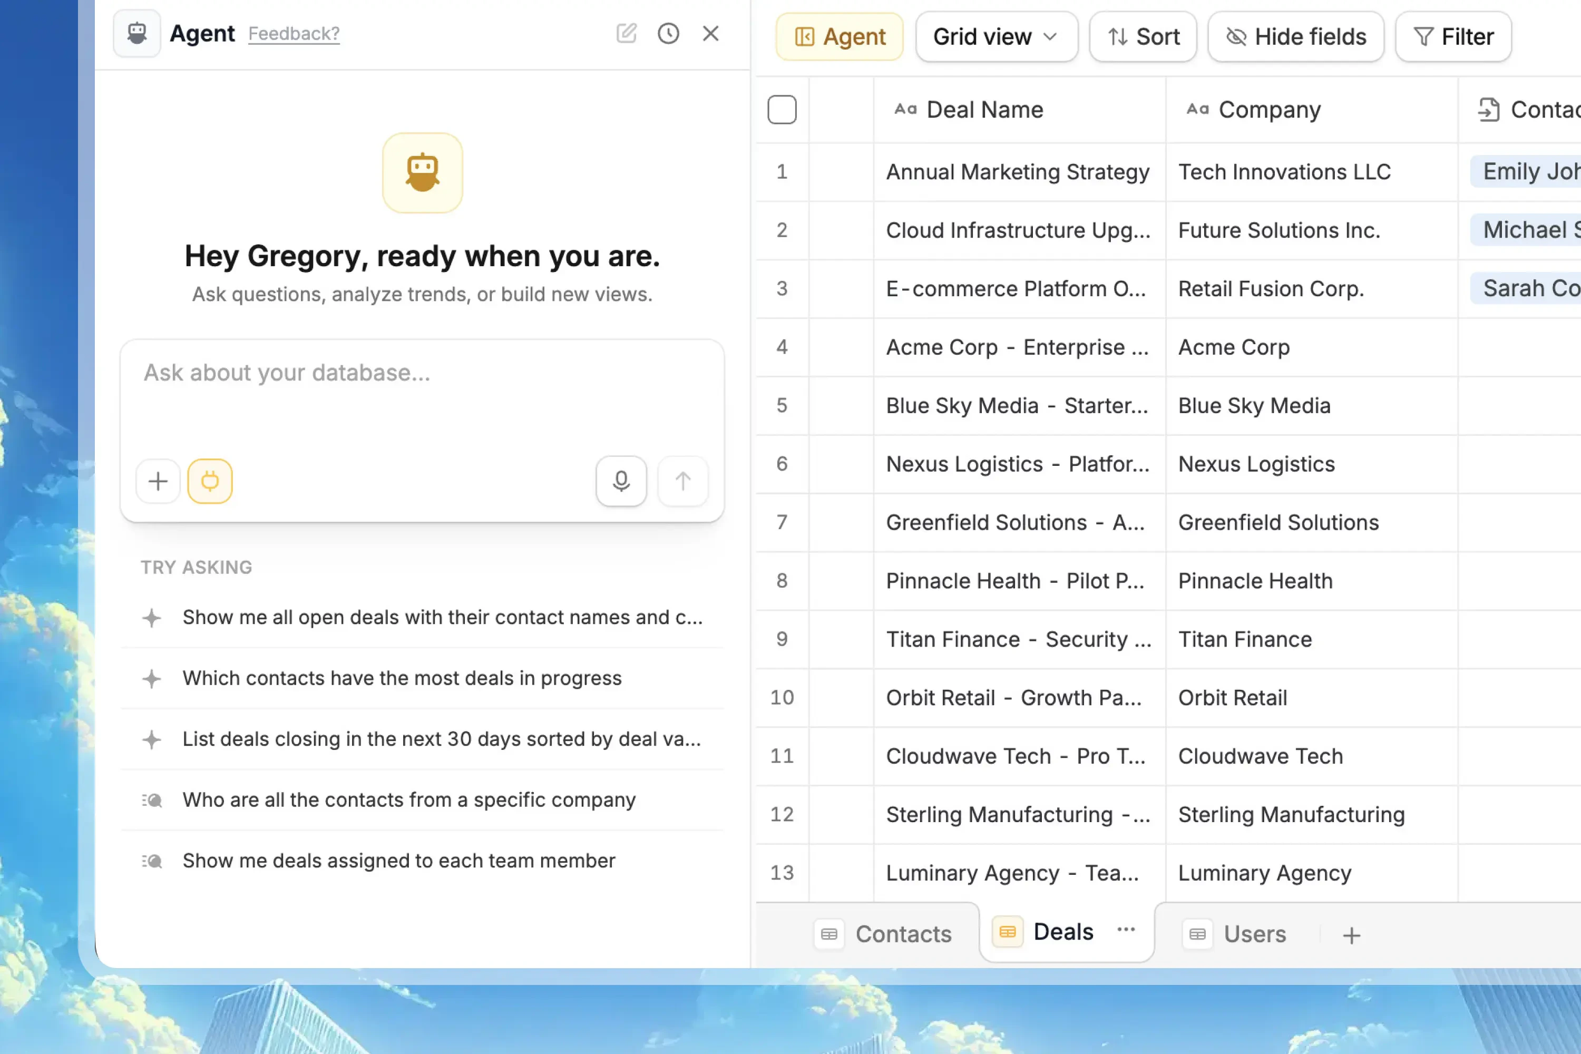1581x1054 pixels.
Task: Select cell 'Retail Fusion Corp.'
Action: (x=1312, y=289)
